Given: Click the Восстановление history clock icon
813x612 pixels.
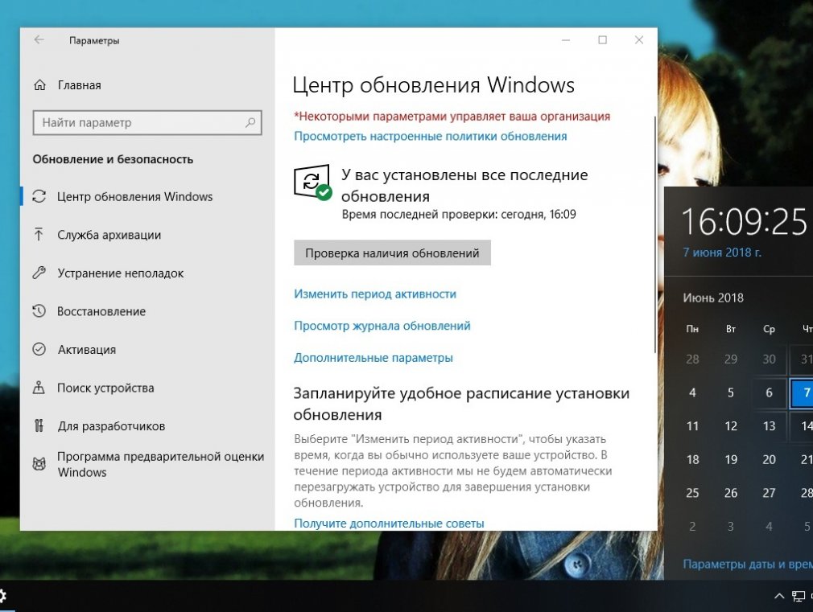Looking at the screenshot, I should click(x=39, y=311).
